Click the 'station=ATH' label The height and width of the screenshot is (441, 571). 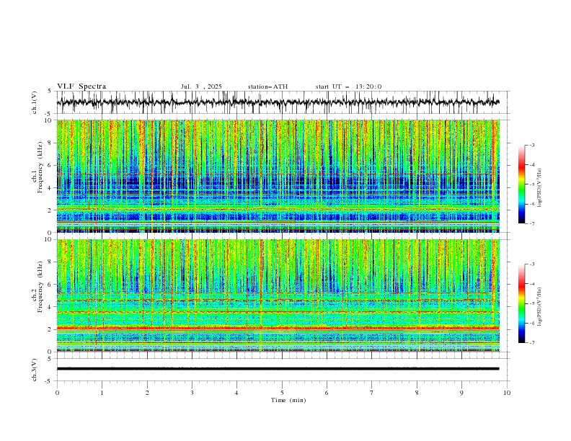(x=267, y=86)
